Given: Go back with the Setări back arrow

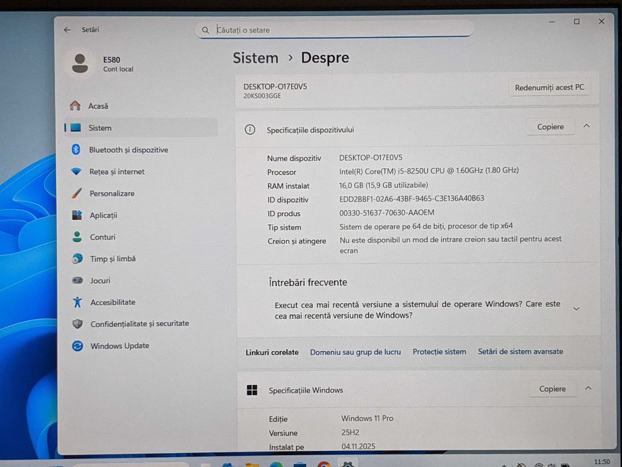Looking at the screenshot, I should (67, 30).
